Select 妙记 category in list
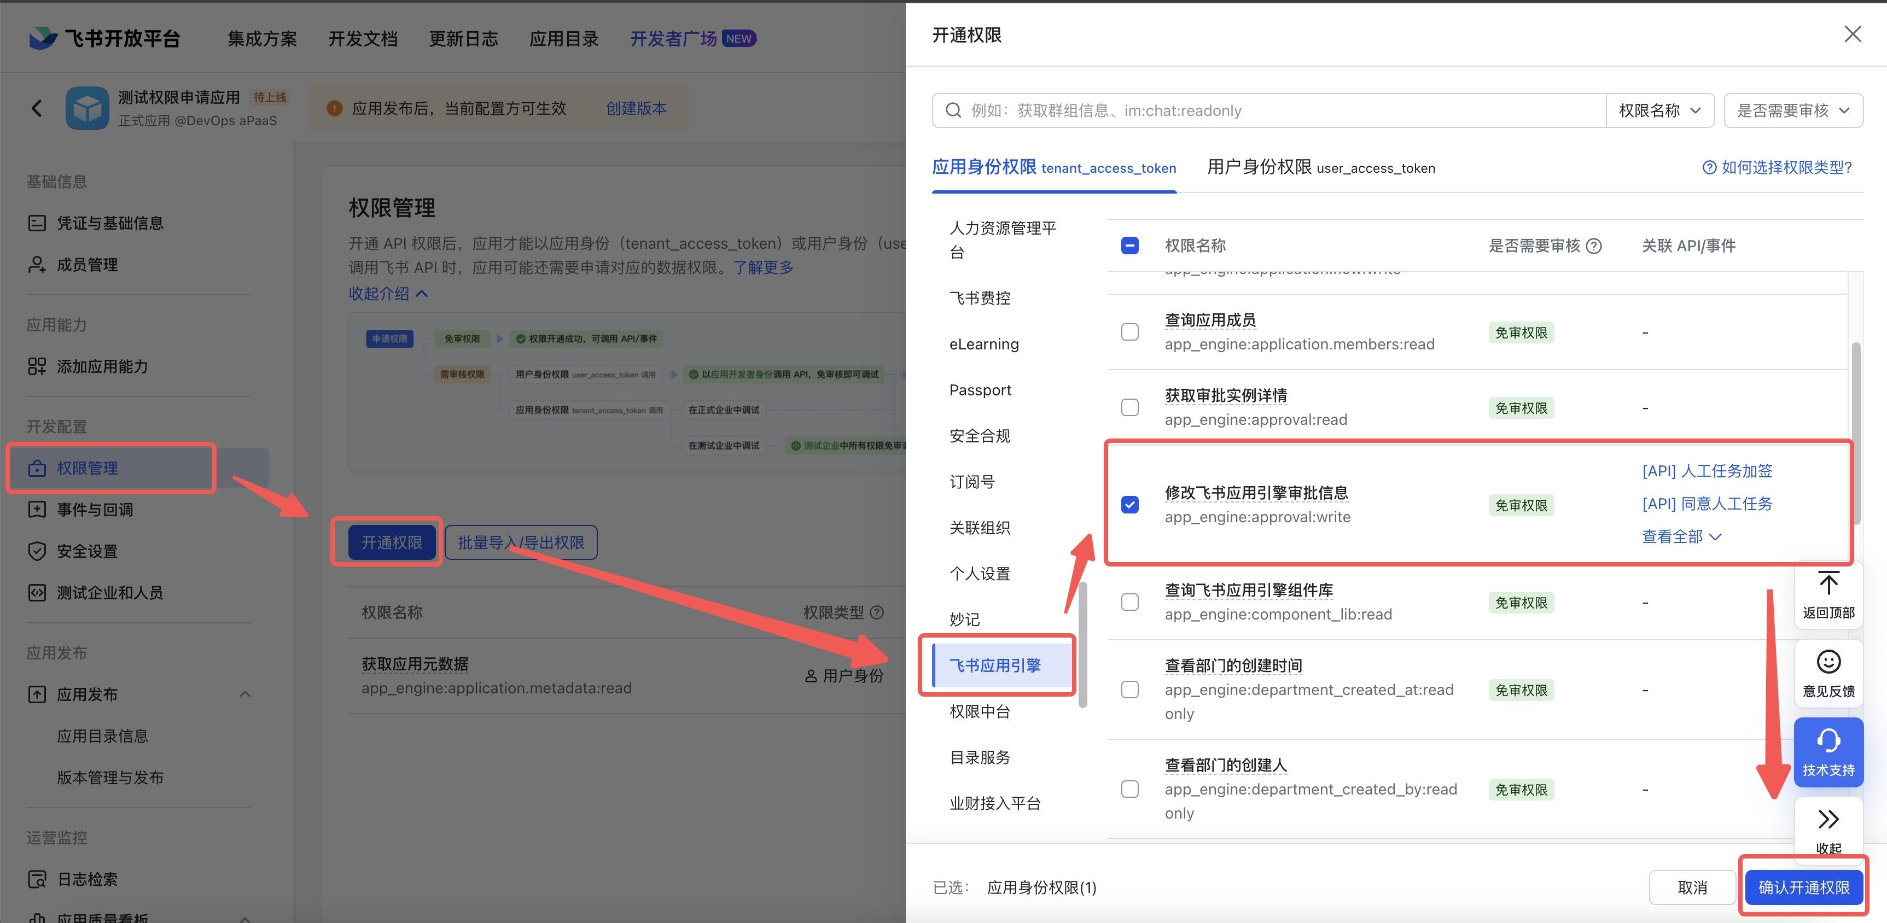The width and height of the screenshot is (1887, 923). click(964, 619)
